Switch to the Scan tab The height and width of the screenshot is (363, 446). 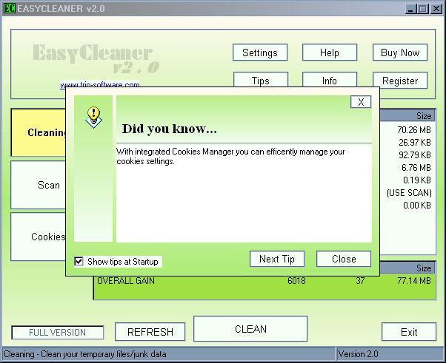(x=39, y=185)
